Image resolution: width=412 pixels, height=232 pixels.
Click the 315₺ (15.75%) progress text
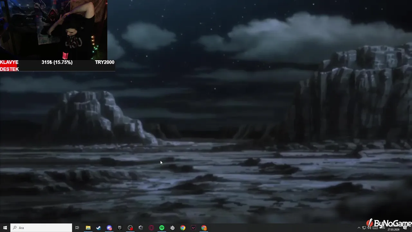[x=57, y=62]
